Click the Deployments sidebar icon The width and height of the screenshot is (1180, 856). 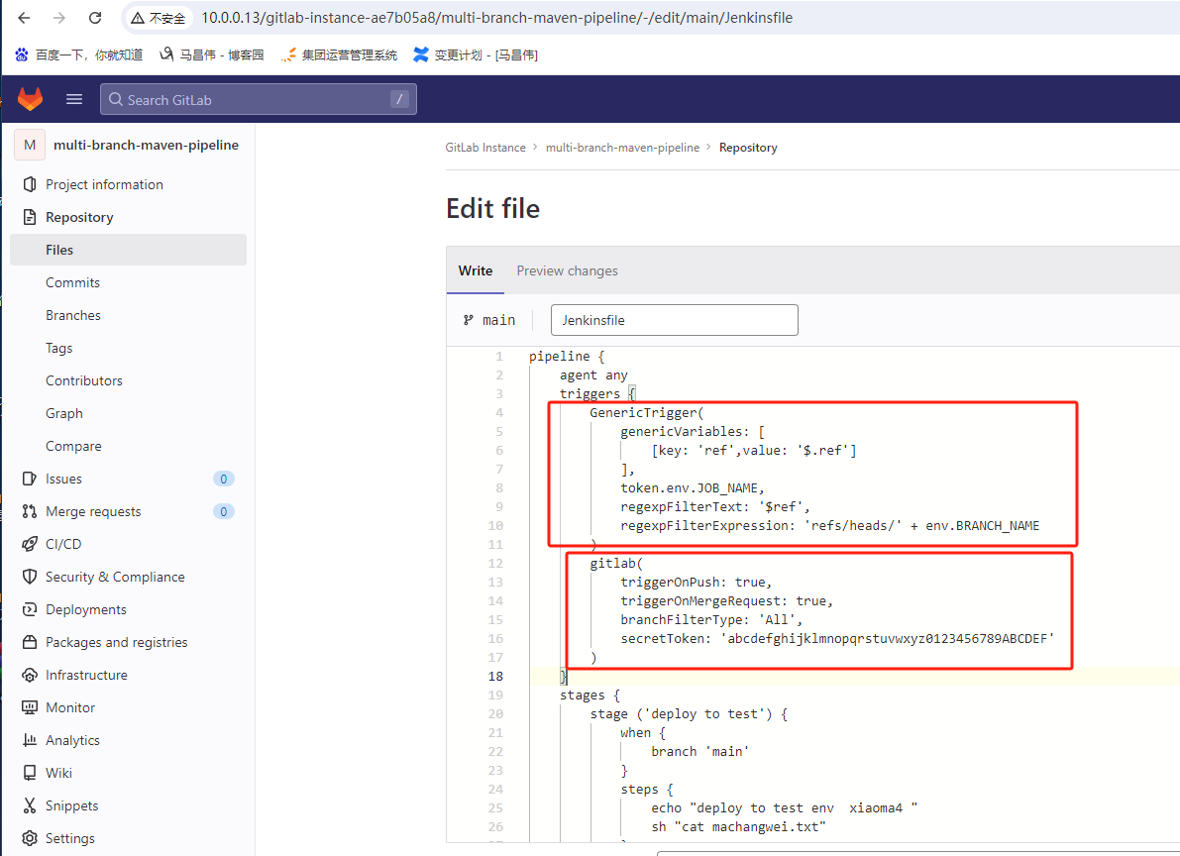coord(30,609)
